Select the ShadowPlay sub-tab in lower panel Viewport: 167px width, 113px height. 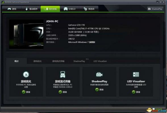(x=79, y=61)
